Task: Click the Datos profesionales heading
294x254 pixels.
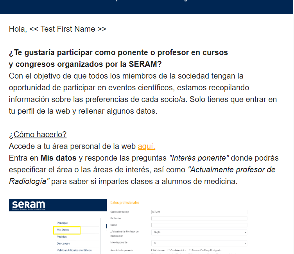Action: [x=125, y=203]
